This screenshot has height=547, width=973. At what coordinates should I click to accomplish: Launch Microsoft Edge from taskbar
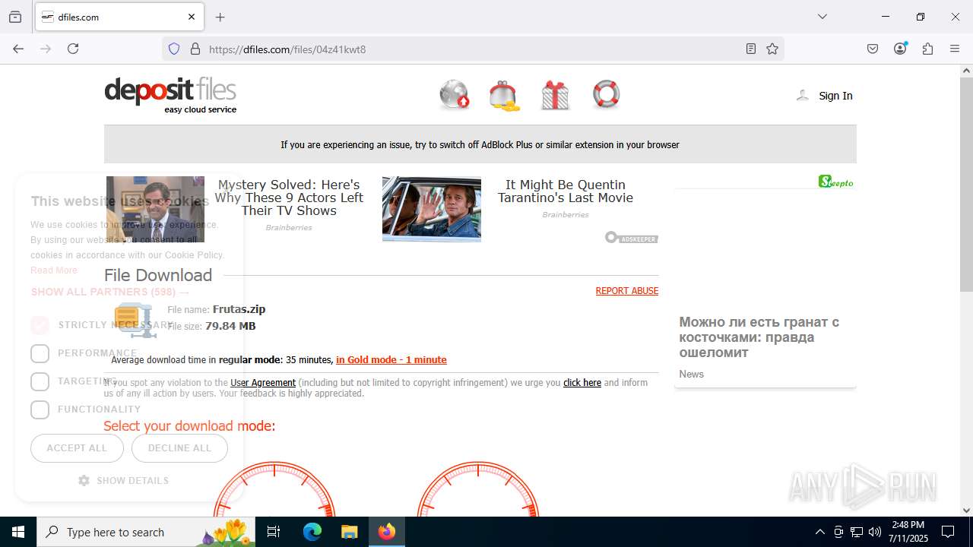tap(312, 532)
